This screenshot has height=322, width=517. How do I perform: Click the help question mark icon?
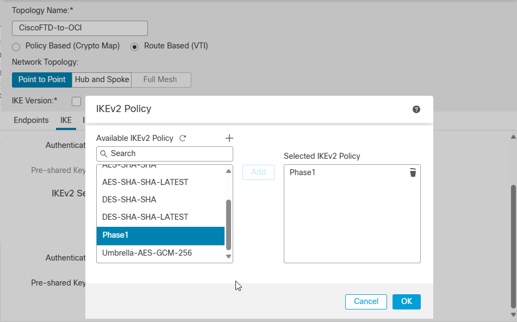click(x=416, y=109)
